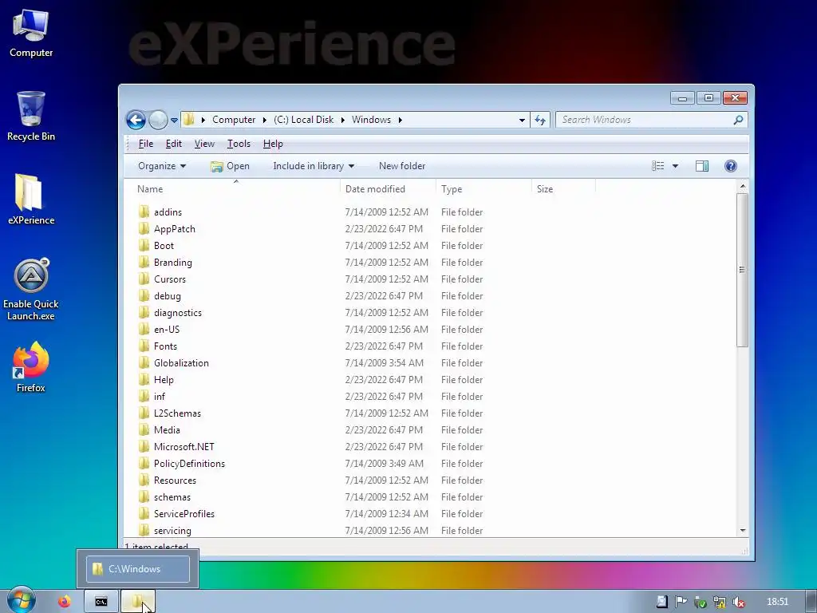The width and height of the screenshot is (817, 613).
Task: Click the C:\Windows taskbar preview thumbnail
Action: click(137, 568)
